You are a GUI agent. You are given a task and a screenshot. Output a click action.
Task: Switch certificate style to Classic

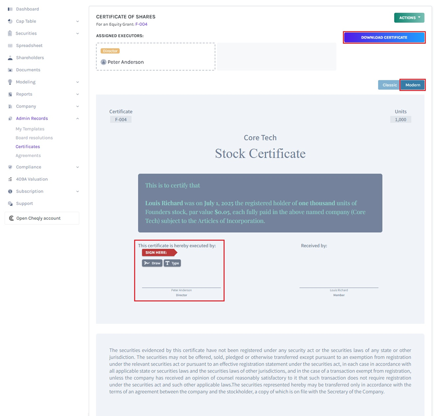390,85
